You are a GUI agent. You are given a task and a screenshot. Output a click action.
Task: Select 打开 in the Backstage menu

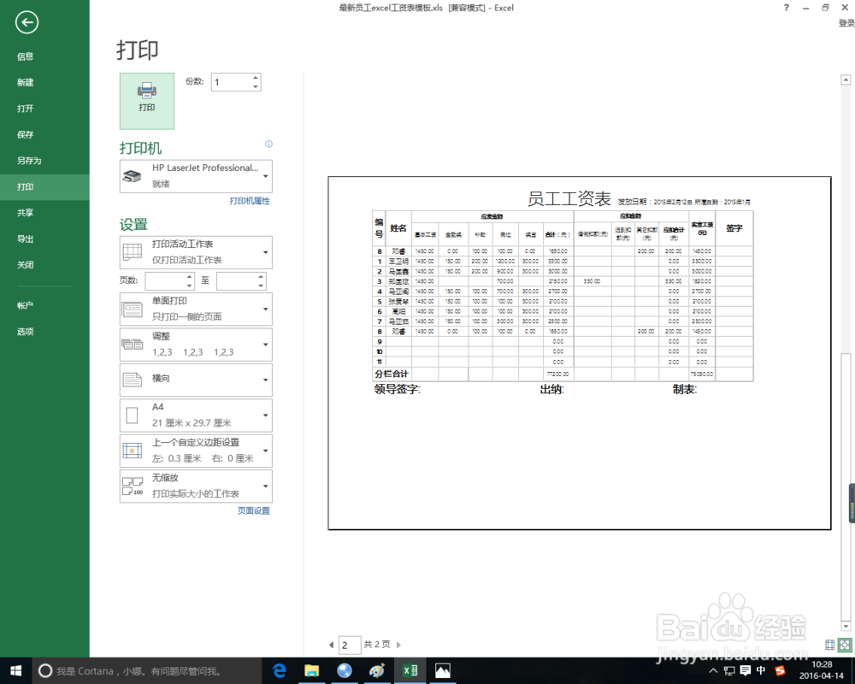(x=44, y=109)
